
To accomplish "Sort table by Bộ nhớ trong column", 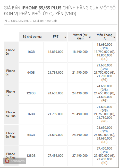I will click(x=31, y=37).
